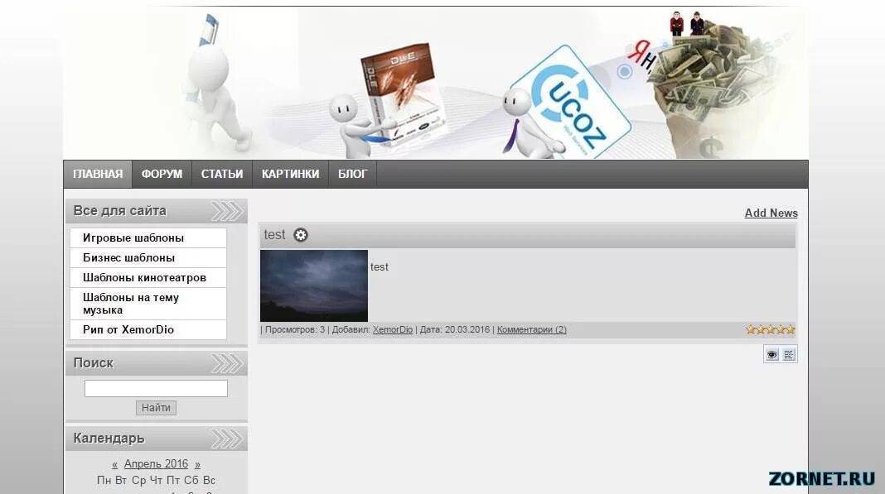Open the test post thumbnail image
This screenshot has height=494, width=885.
tap(314, 286)
